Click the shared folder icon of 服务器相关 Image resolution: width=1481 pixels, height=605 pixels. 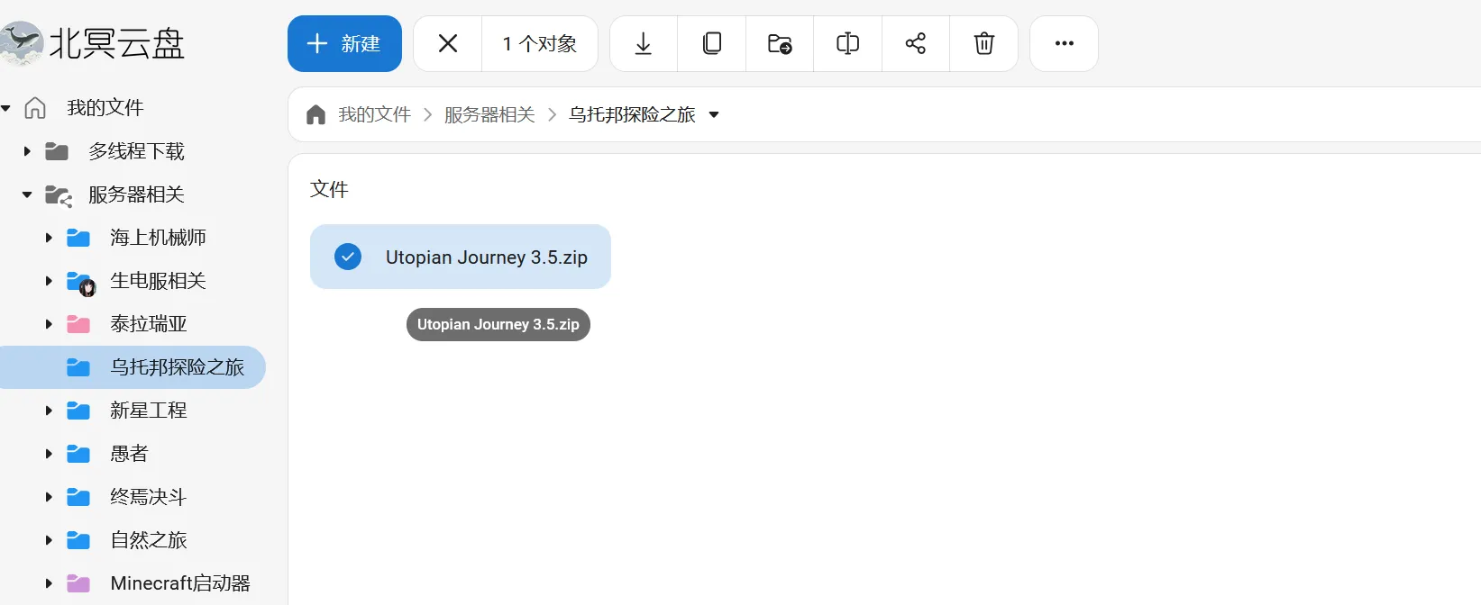click(59, 195)
